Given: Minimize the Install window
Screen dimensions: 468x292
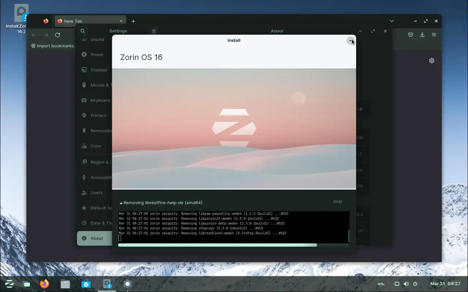Looking at the screenshot, I should click(351, 41).
